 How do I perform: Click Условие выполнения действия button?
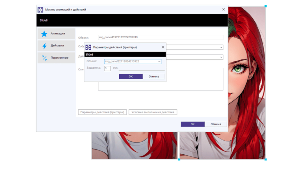pos(153,112)
